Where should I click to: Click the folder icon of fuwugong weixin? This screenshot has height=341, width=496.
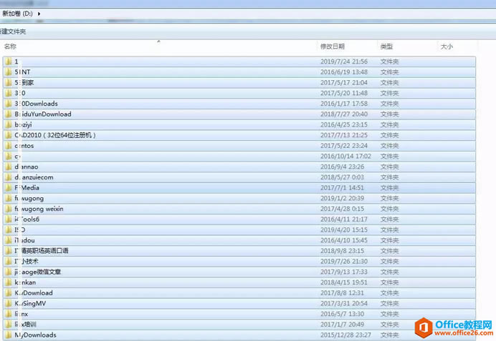[x=9, y=209]
